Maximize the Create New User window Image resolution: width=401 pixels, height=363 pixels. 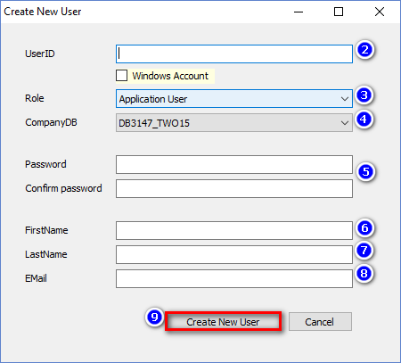click(x=339, y=12)
